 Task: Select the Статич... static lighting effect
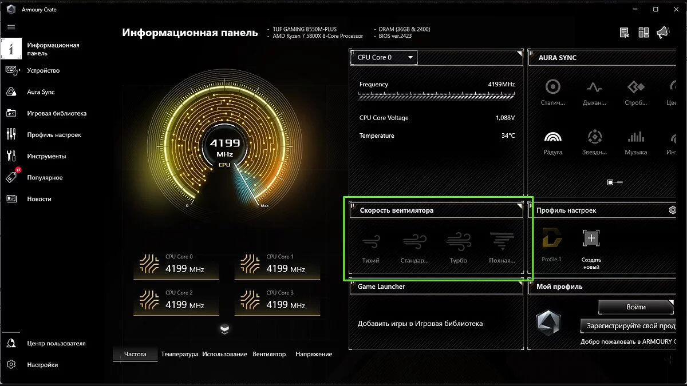pos(553,93)
